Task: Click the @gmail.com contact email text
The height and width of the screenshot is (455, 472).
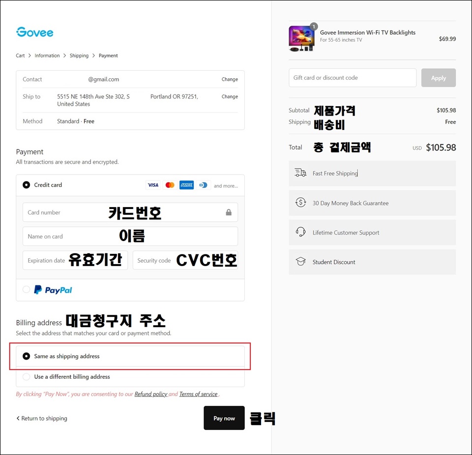Action: coord(104,79)
